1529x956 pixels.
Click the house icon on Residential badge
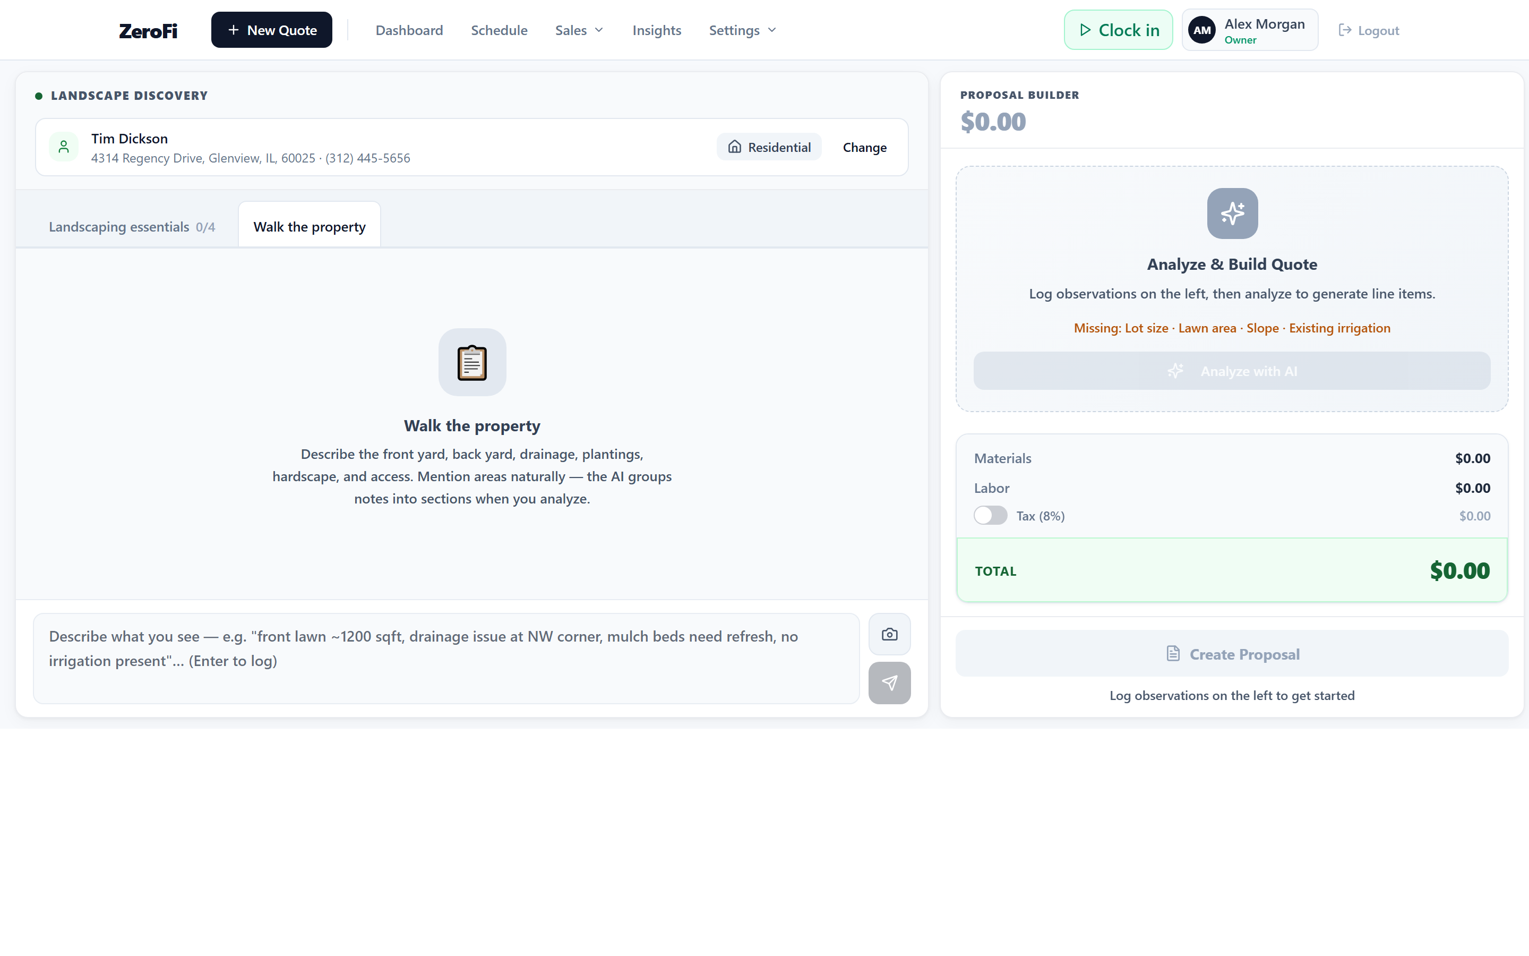pos(734,147)
